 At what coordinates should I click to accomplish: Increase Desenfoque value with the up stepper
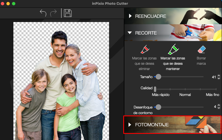point(219,105)
